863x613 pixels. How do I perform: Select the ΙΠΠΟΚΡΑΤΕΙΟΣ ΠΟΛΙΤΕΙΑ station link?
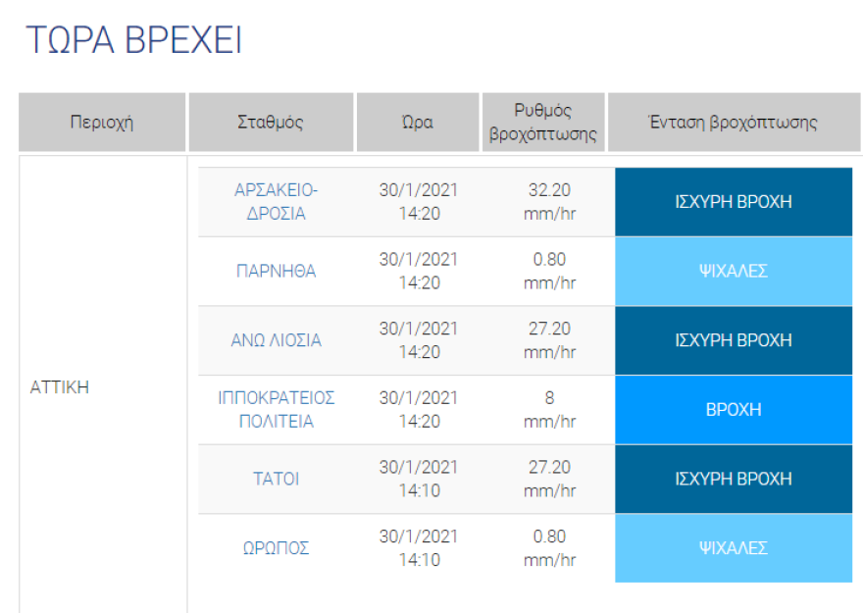tap(276, 409)
